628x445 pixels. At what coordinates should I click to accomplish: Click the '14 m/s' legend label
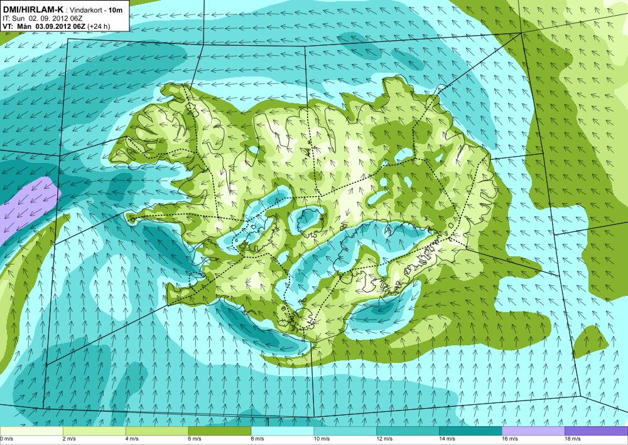[447, 439]
